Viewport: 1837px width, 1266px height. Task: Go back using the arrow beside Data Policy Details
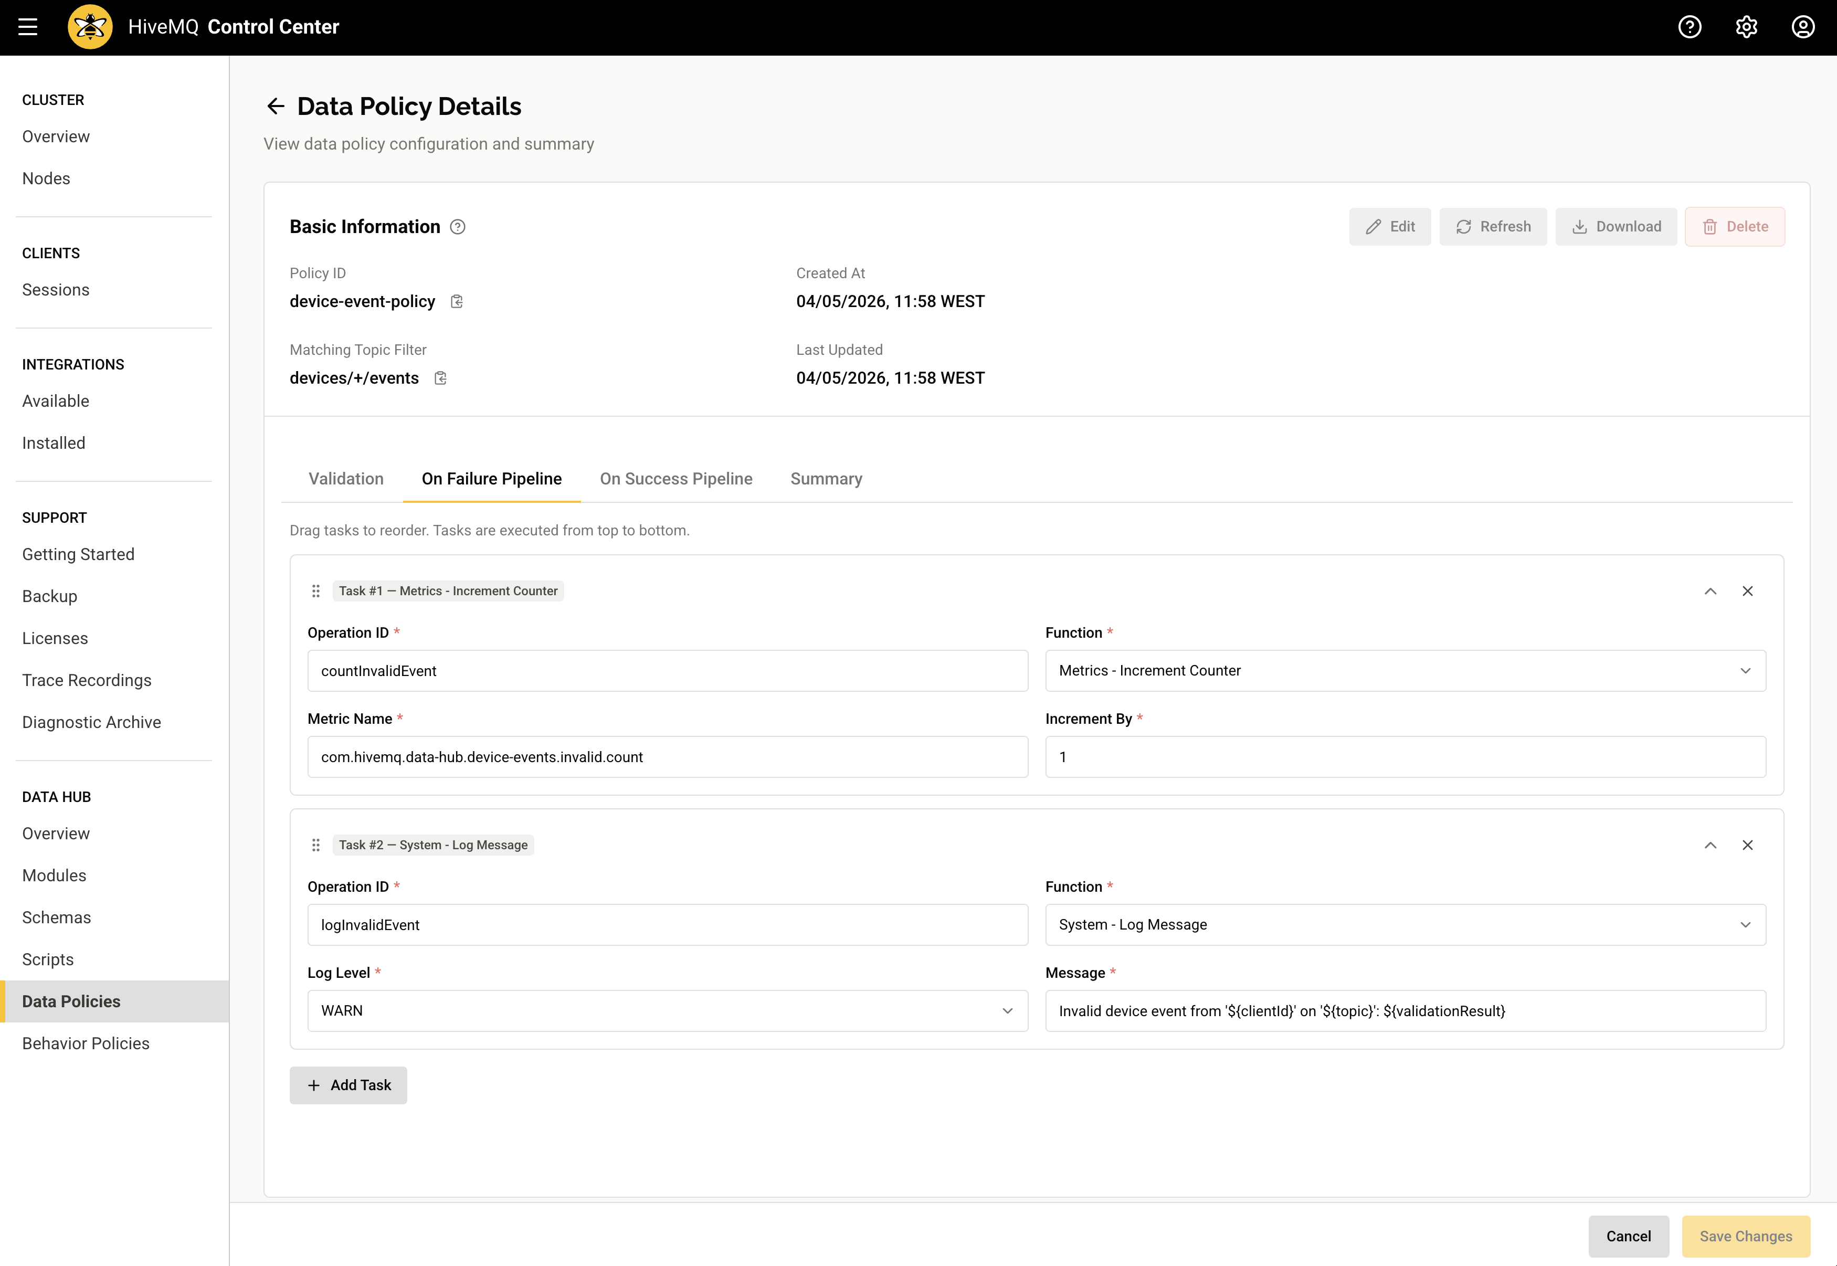[275, 107]
